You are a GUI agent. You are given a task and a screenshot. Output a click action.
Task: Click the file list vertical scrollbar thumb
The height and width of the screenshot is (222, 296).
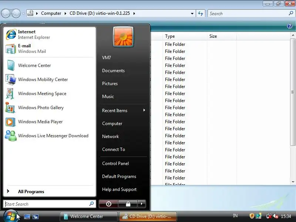(293, 92)
